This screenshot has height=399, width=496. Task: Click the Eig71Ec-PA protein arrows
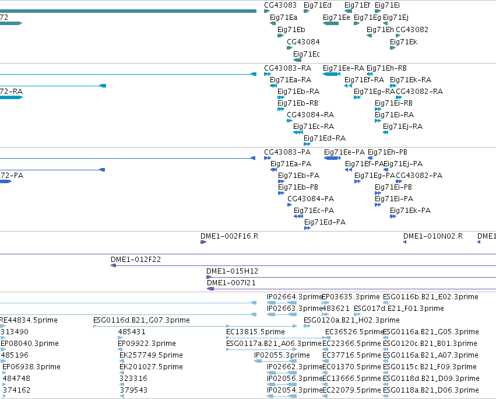tap(298, 216)
